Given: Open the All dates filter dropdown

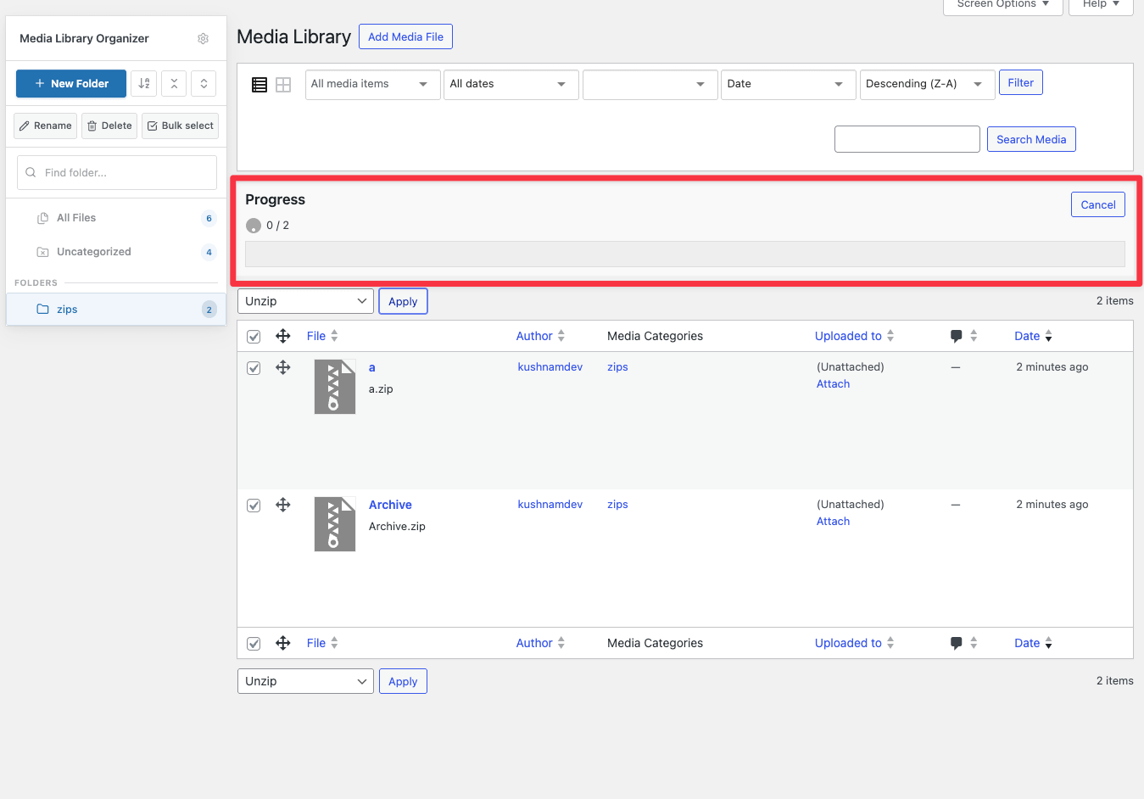Looking at the screenshot, I should 511,84.
